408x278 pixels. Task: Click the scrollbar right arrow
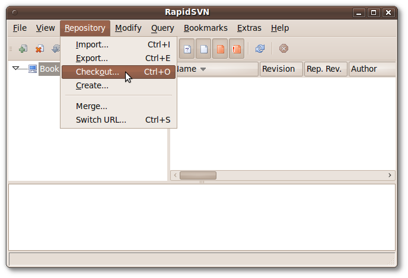390,175
